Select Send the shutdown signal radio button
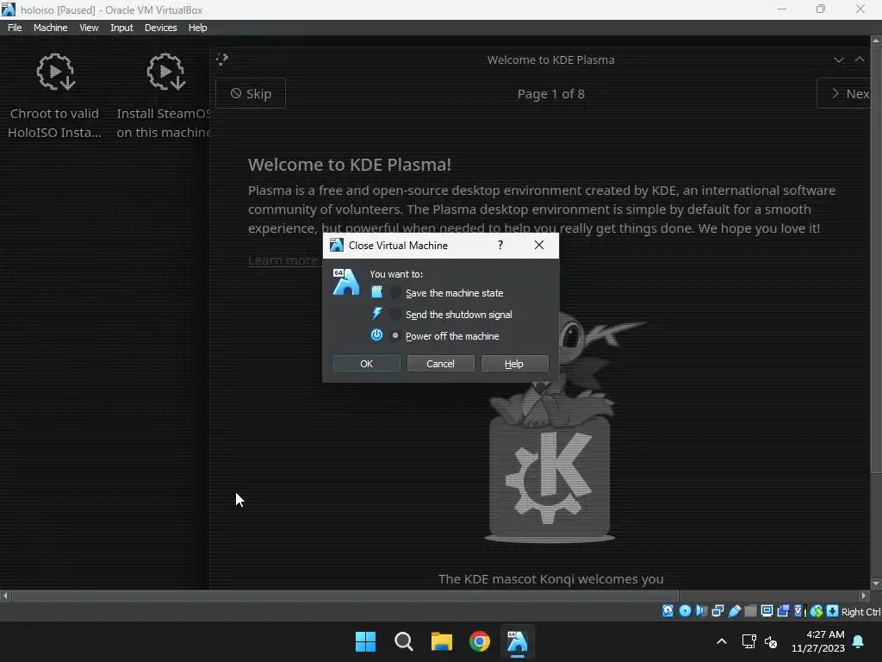Screen dimensions: 882x662 click(395, 314)
